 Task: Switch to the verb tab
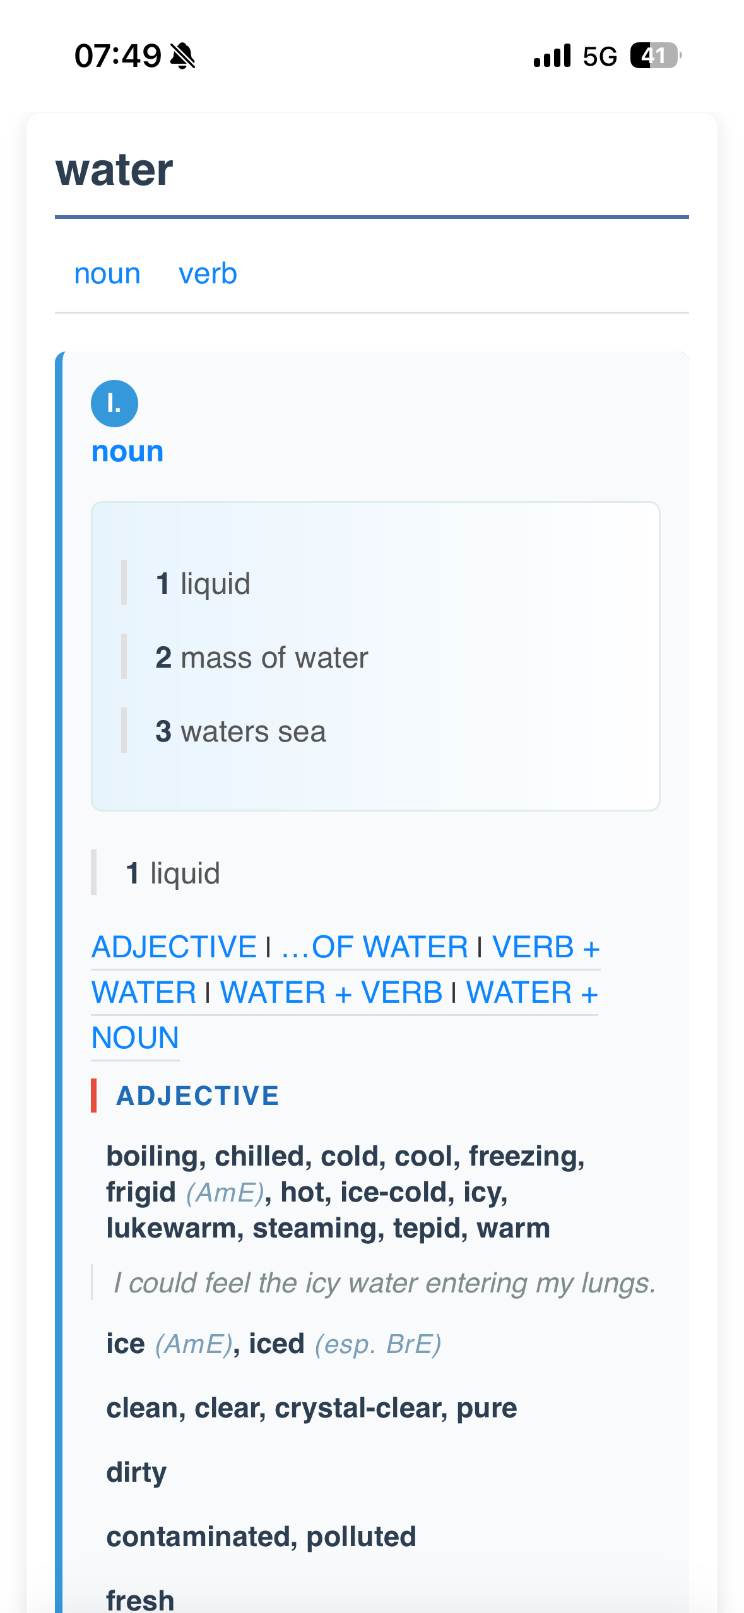click(x=208, y=274)
